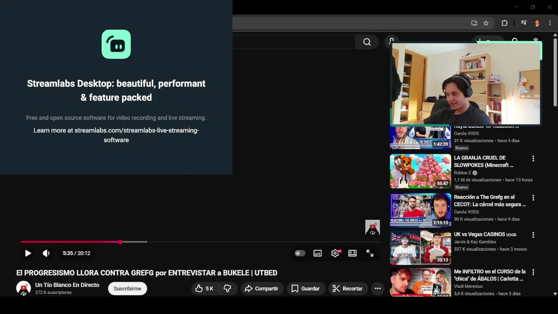Turn on subtitles with the captions icon
Viewport: 558px width, 314px height.
pyautogui.click(x=317, y=253)
